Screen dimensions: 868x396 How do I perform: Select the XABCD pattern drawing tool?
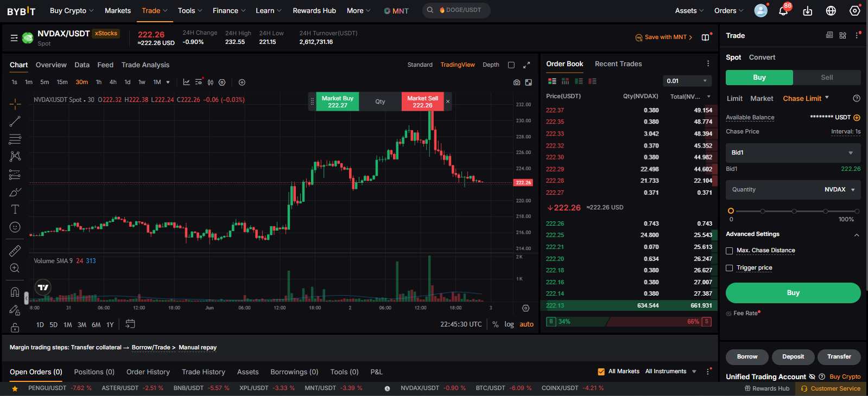(15, 156)
